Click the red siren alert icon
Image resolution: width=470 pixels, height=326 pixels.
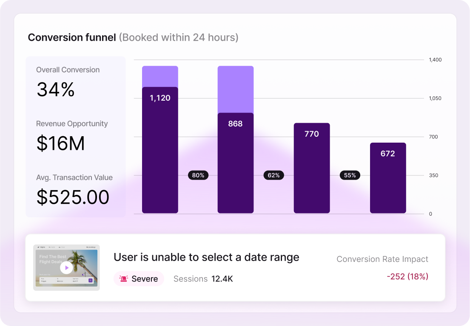tap(124, 279)
